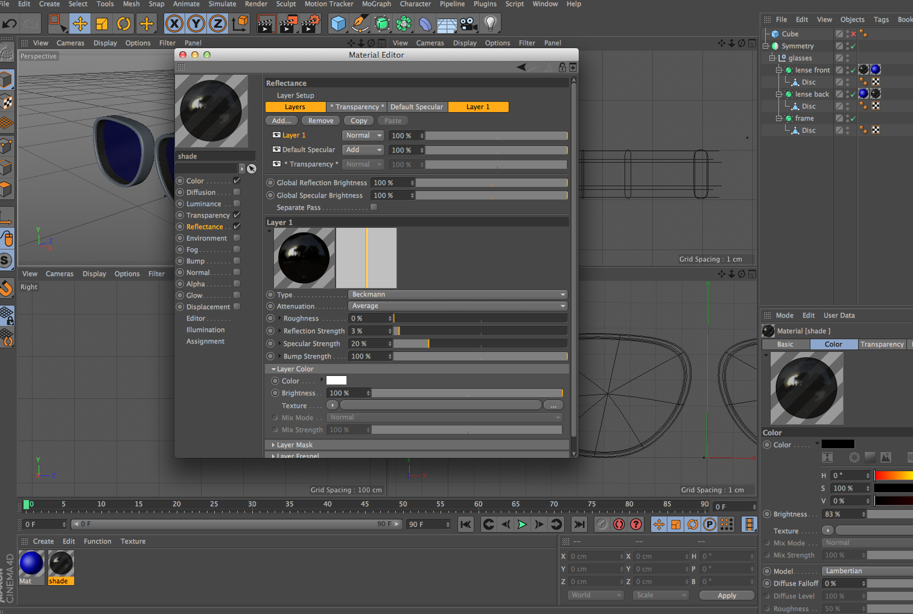Image resolution: width=913 pixels, height=614 pixels.
Task: Open the Texture menu in Material Manager
Action: point(133,542)
